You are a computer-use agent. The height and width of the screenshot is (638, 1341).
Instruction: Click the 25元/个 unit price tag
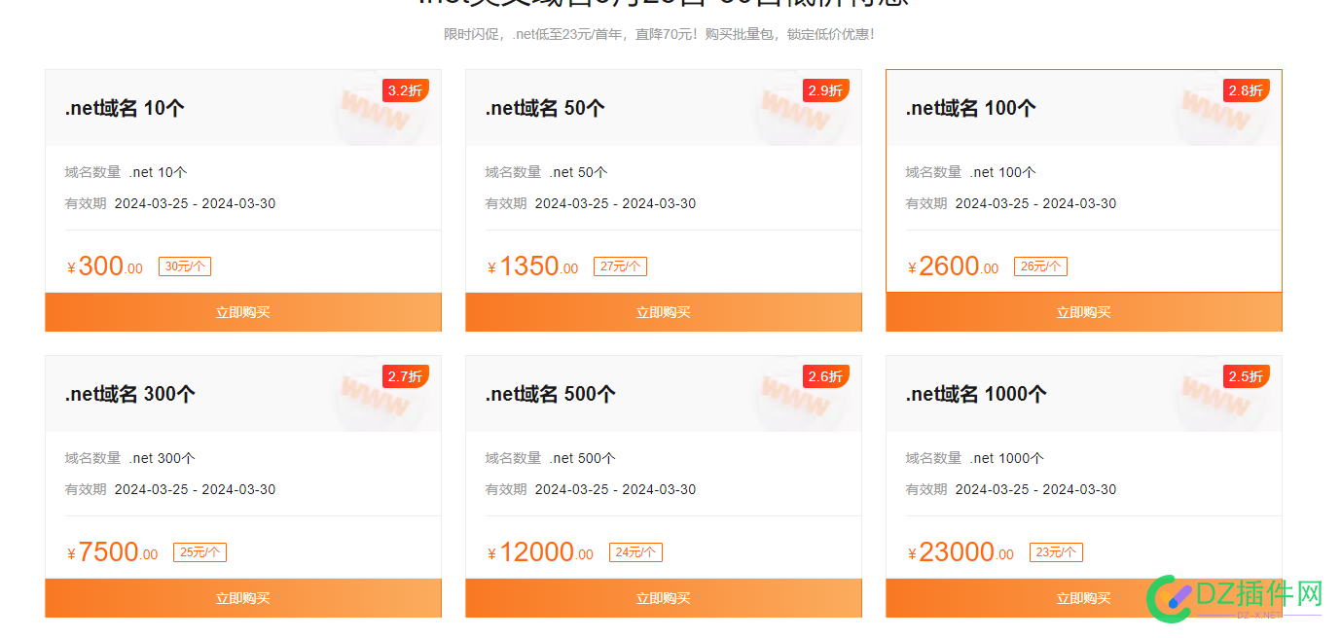199,552
